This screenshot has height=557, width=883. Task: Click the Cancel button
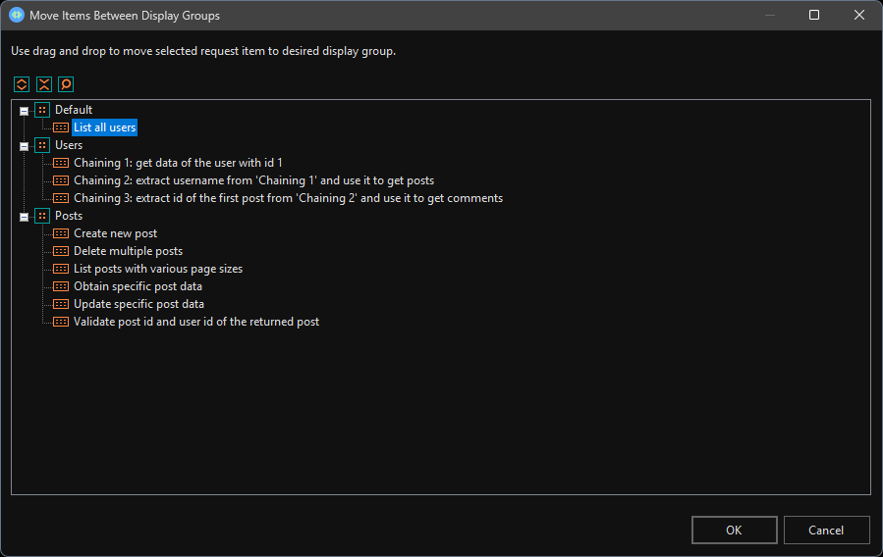[x=826, y=530]
